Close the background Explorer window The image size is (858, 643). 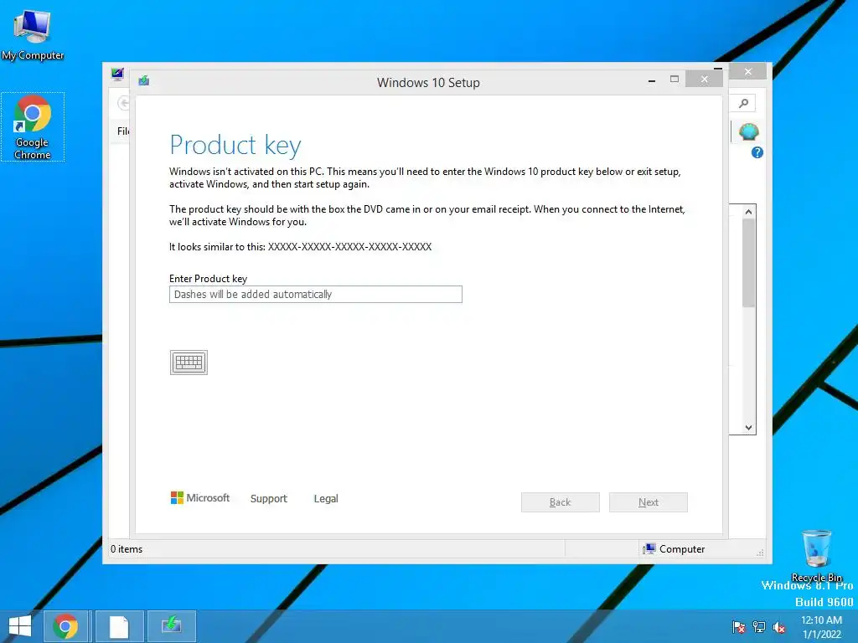point(748,72)
